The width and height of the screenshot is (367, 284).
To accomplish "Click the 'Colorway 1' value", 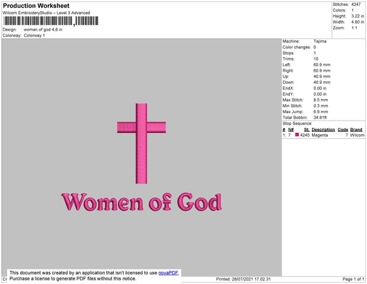I will click(34, 35).
